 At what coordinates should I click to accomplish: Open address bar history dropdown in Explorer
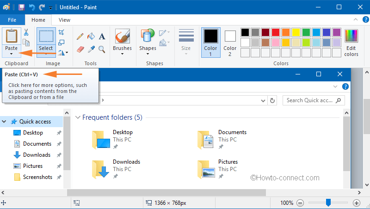pyautogui.click(x=263, y=101)
